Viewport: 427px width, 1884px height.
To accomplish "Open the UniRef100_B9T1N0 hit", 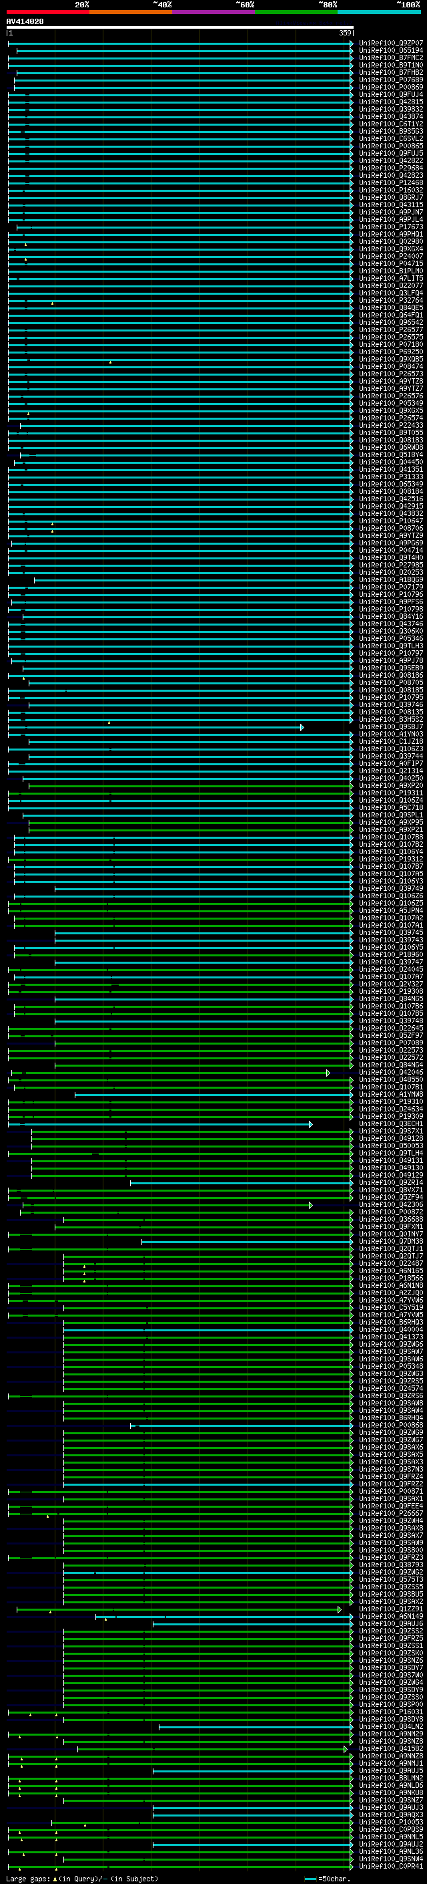I will [x=390, y=65].
